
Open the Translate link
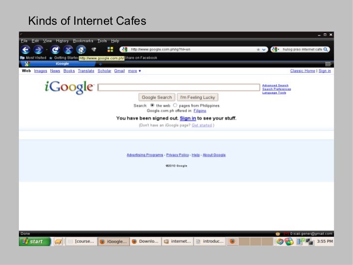pyautogui.click(x=86, y=71)
